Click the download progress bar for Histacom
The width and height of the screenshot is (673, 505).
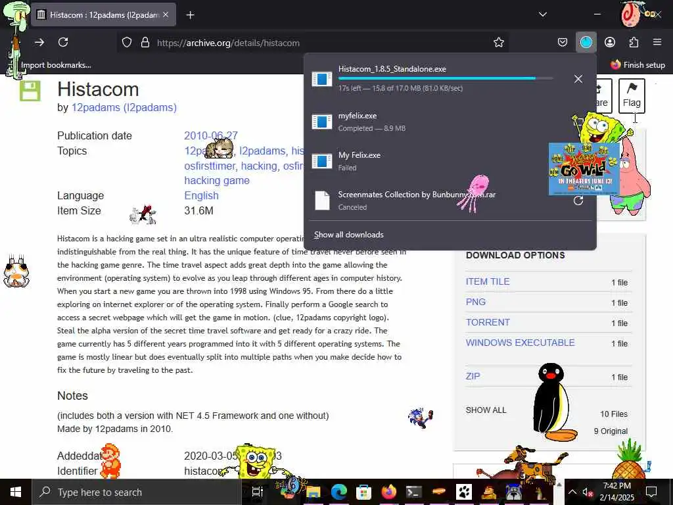tap(446, 78)
